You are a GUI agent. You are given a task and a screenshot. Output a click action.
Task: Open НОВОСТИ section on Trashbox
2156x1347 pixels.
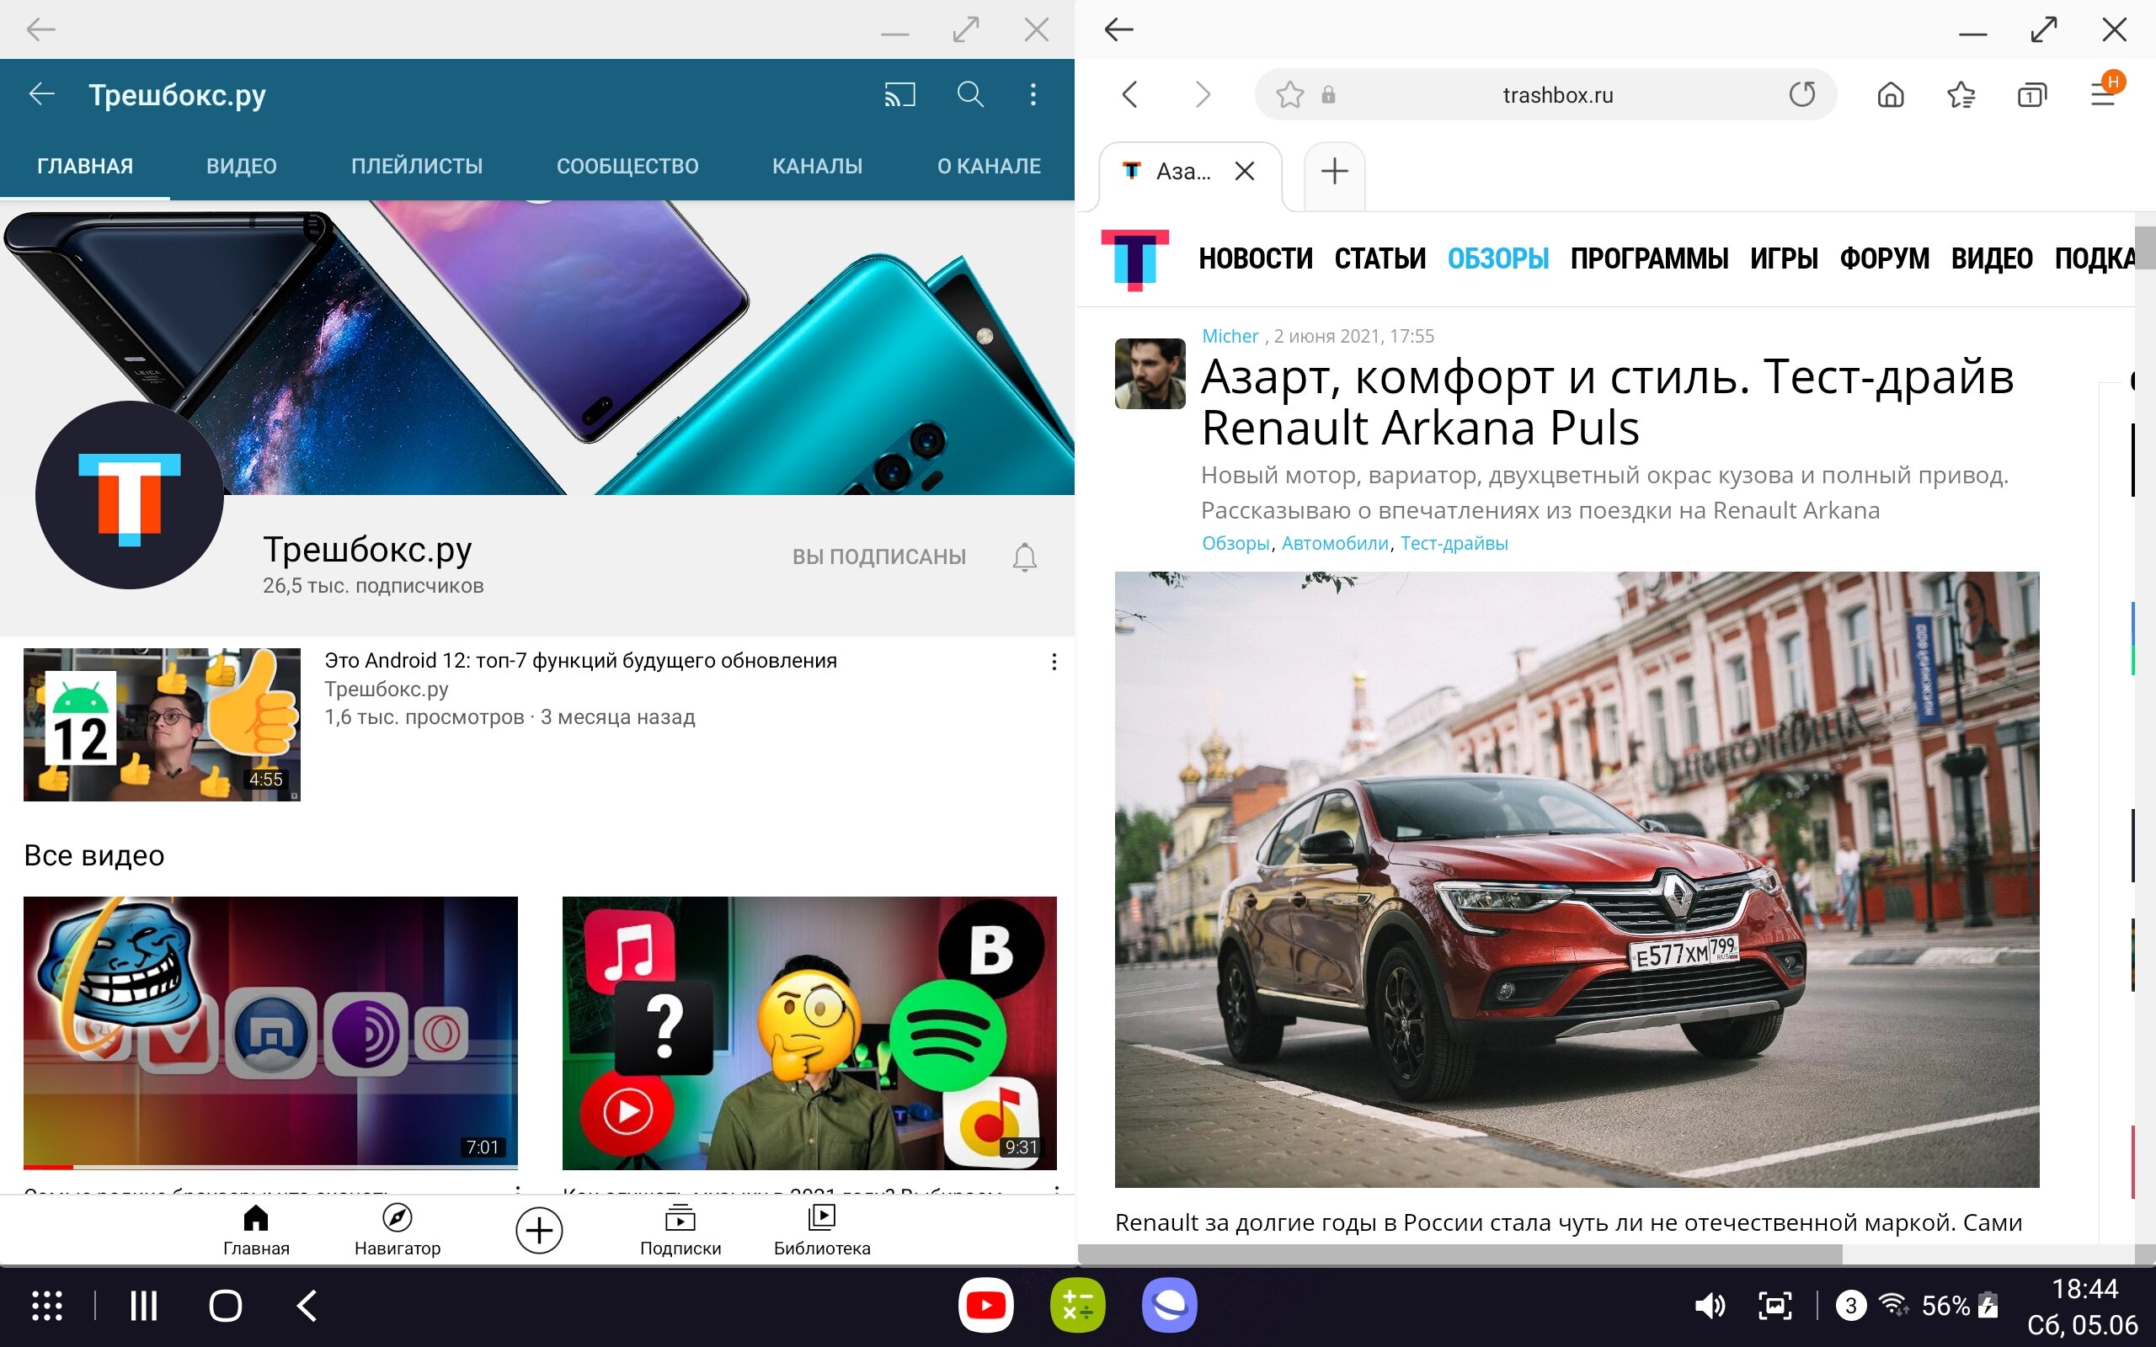(x=1256, y=259)
